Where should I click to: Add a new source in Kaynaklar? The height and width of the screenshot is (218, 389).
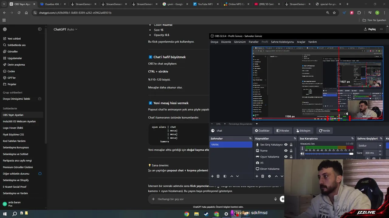(x=257, y=176)
